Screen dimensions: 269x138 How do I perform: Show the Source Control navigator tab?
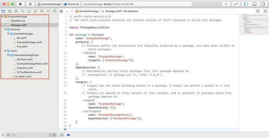click(10, 11)
